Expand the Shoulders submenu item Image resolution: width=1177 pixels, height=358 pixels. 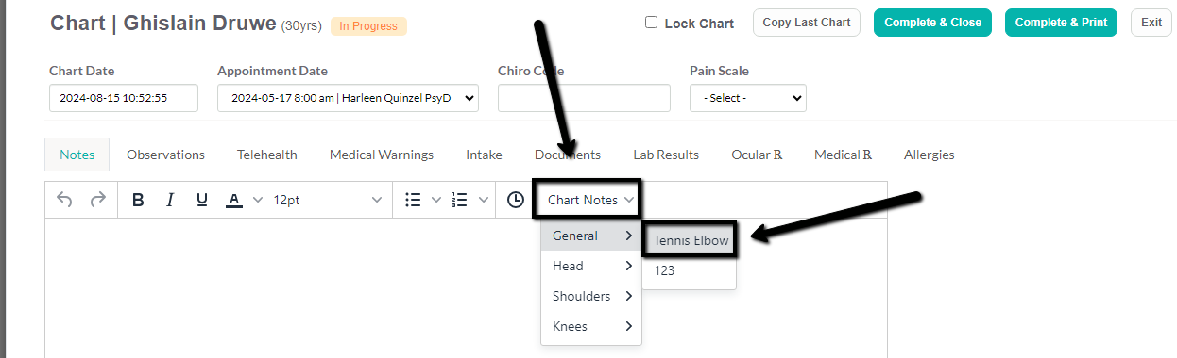(x=591, y=296)
